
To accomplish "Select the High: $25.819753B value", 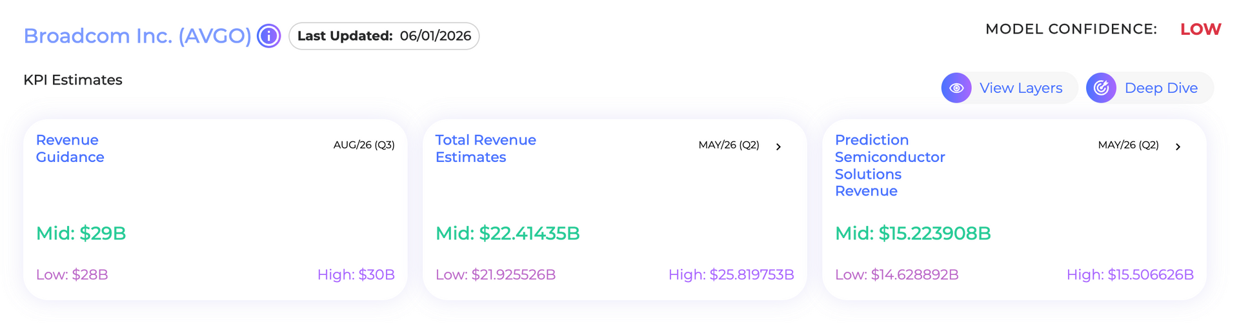I will (x=731, y=274).
